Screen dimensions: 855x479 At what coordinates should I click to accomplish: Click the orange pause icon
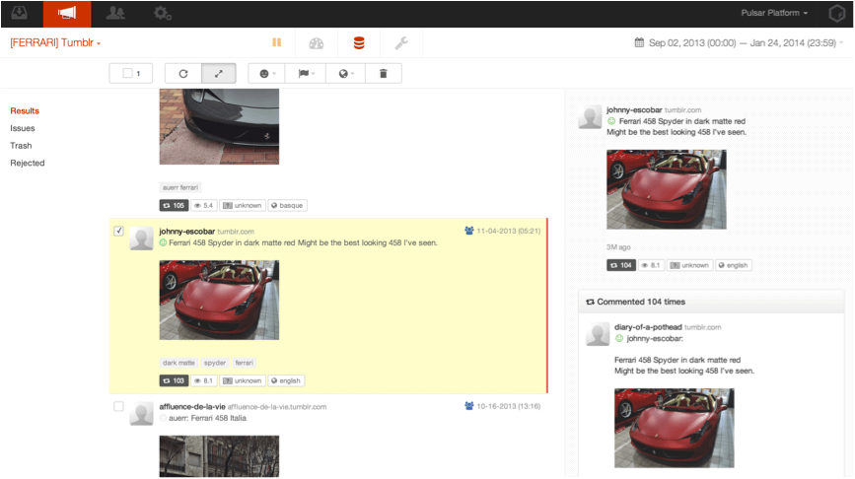click(x=277, y=43)
